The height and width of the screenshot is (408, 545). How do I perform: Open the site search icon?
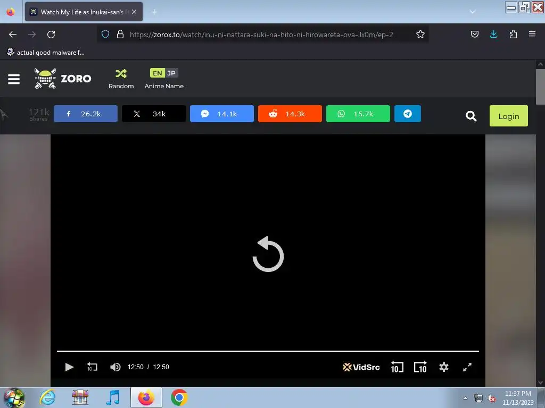click(471, 116)
